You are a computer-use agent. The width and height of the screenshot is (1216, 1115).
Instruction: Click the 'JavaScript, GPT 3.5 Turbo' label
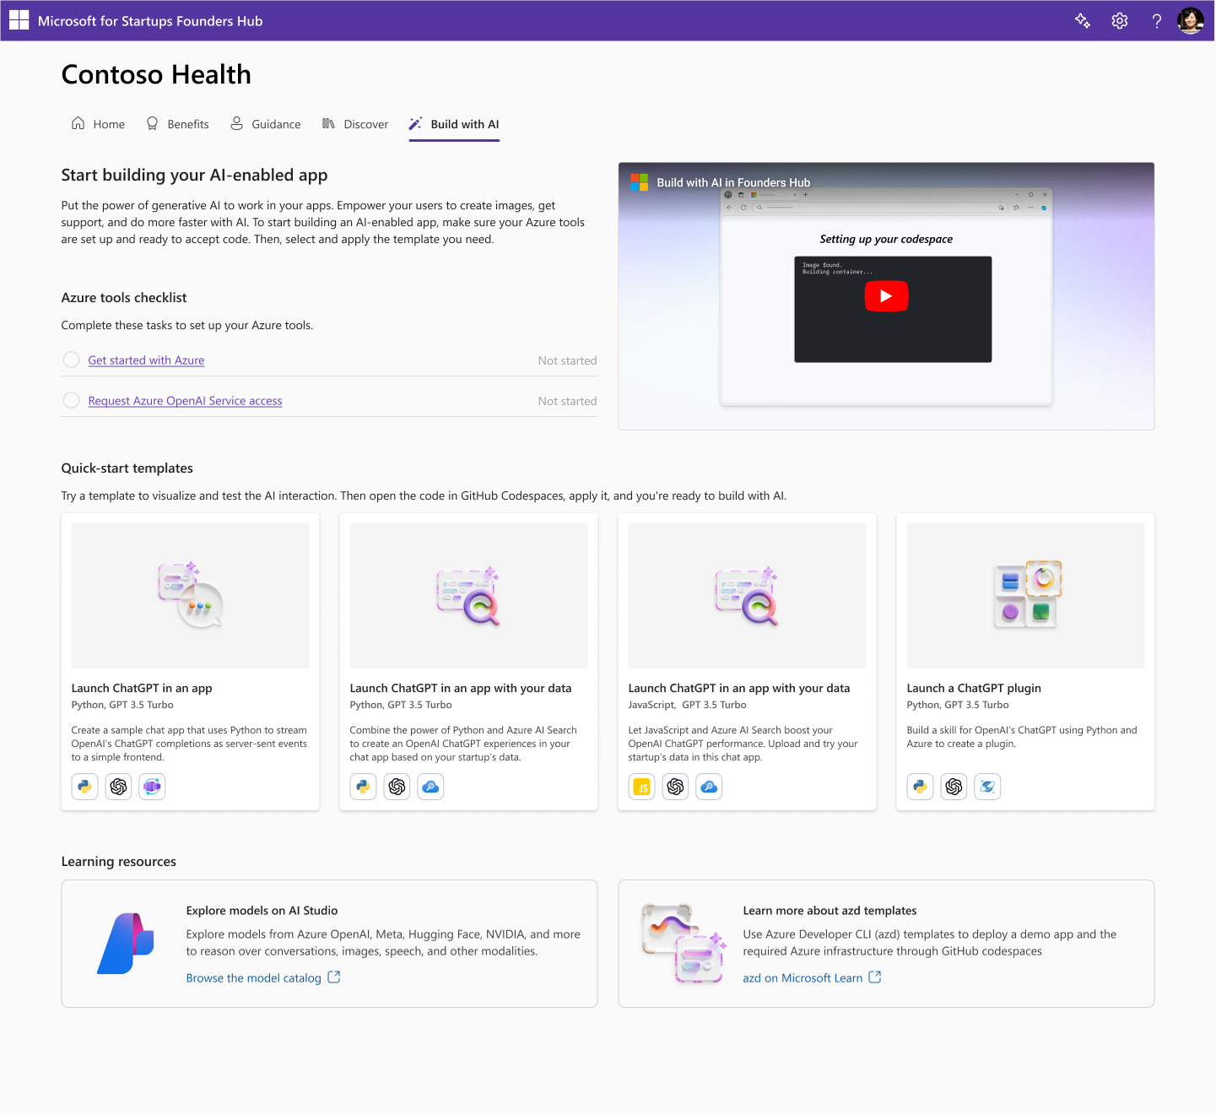[687, 705]
